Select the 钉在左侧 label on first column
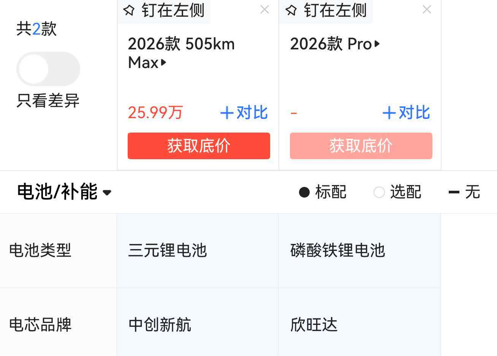 (x=173, y=10)
